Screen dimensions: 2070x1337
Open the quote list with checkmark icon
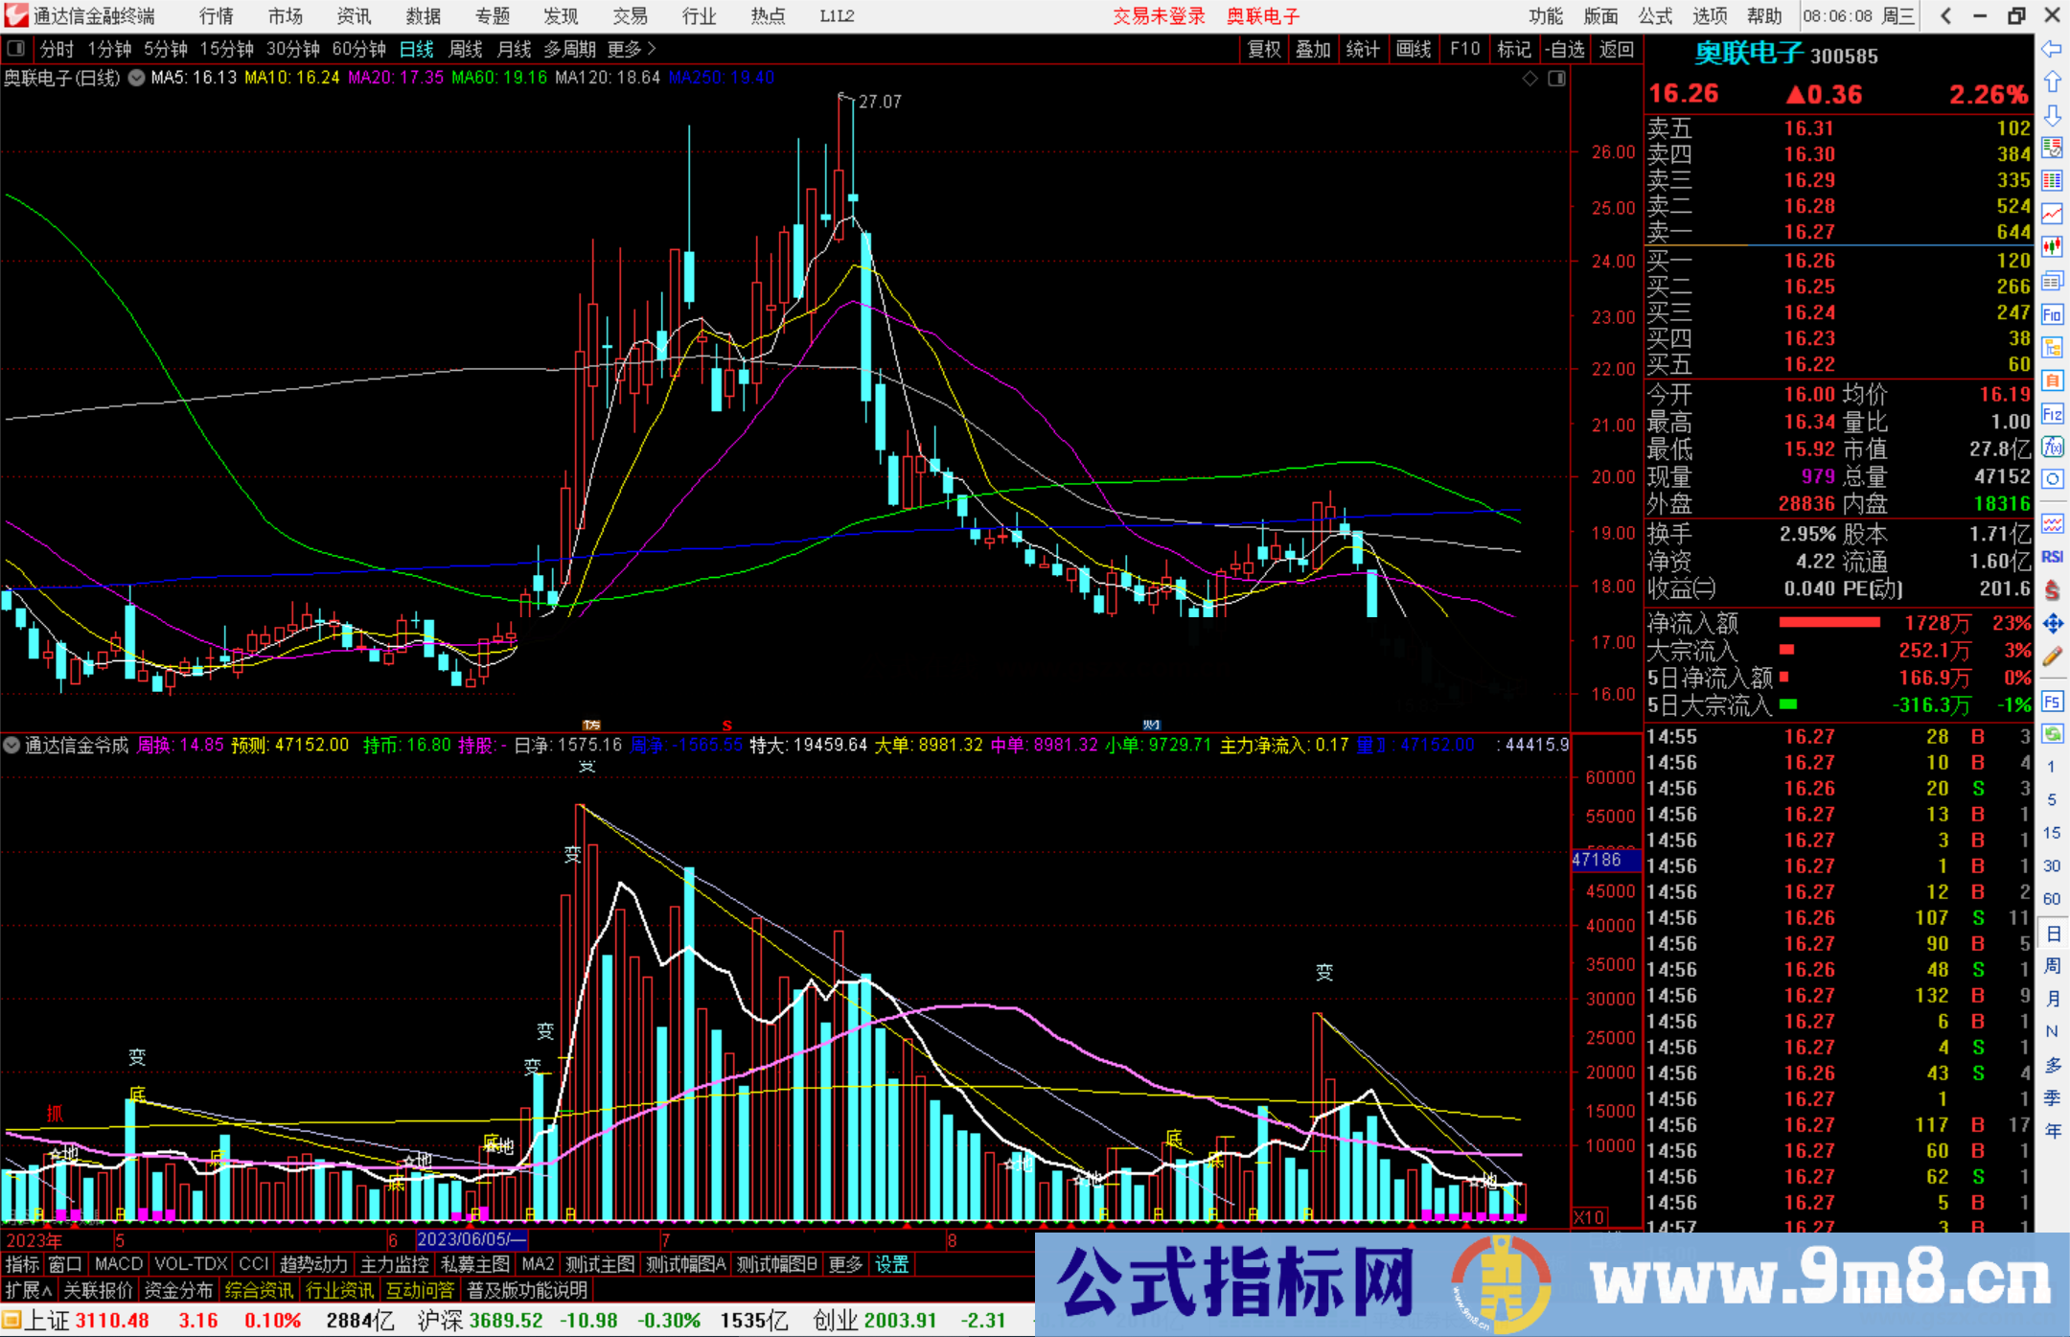click(2052, 148)
